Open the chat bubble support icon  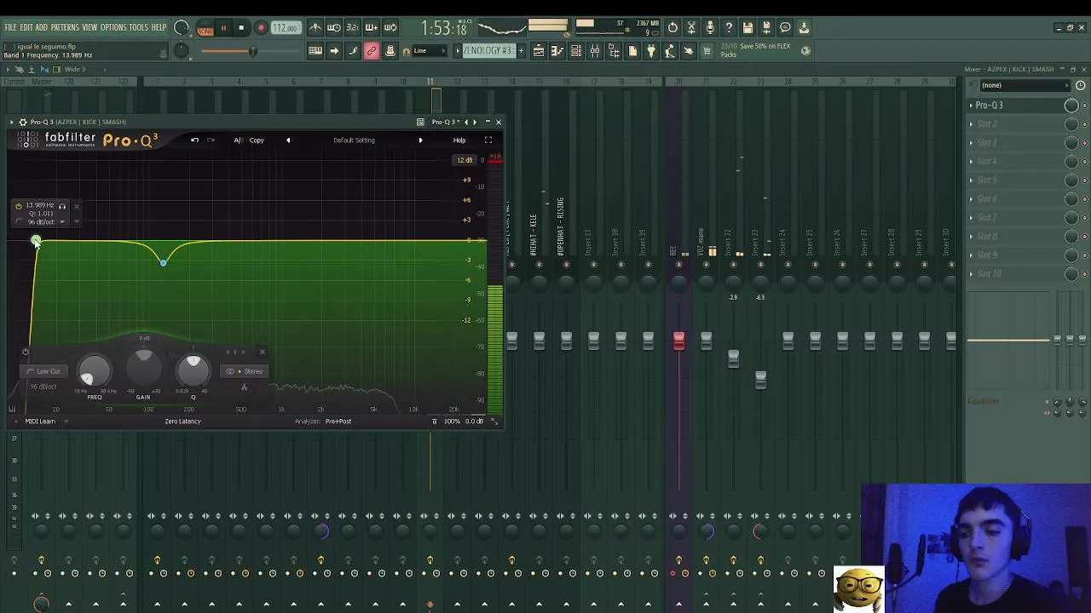(x=785, y=28)
